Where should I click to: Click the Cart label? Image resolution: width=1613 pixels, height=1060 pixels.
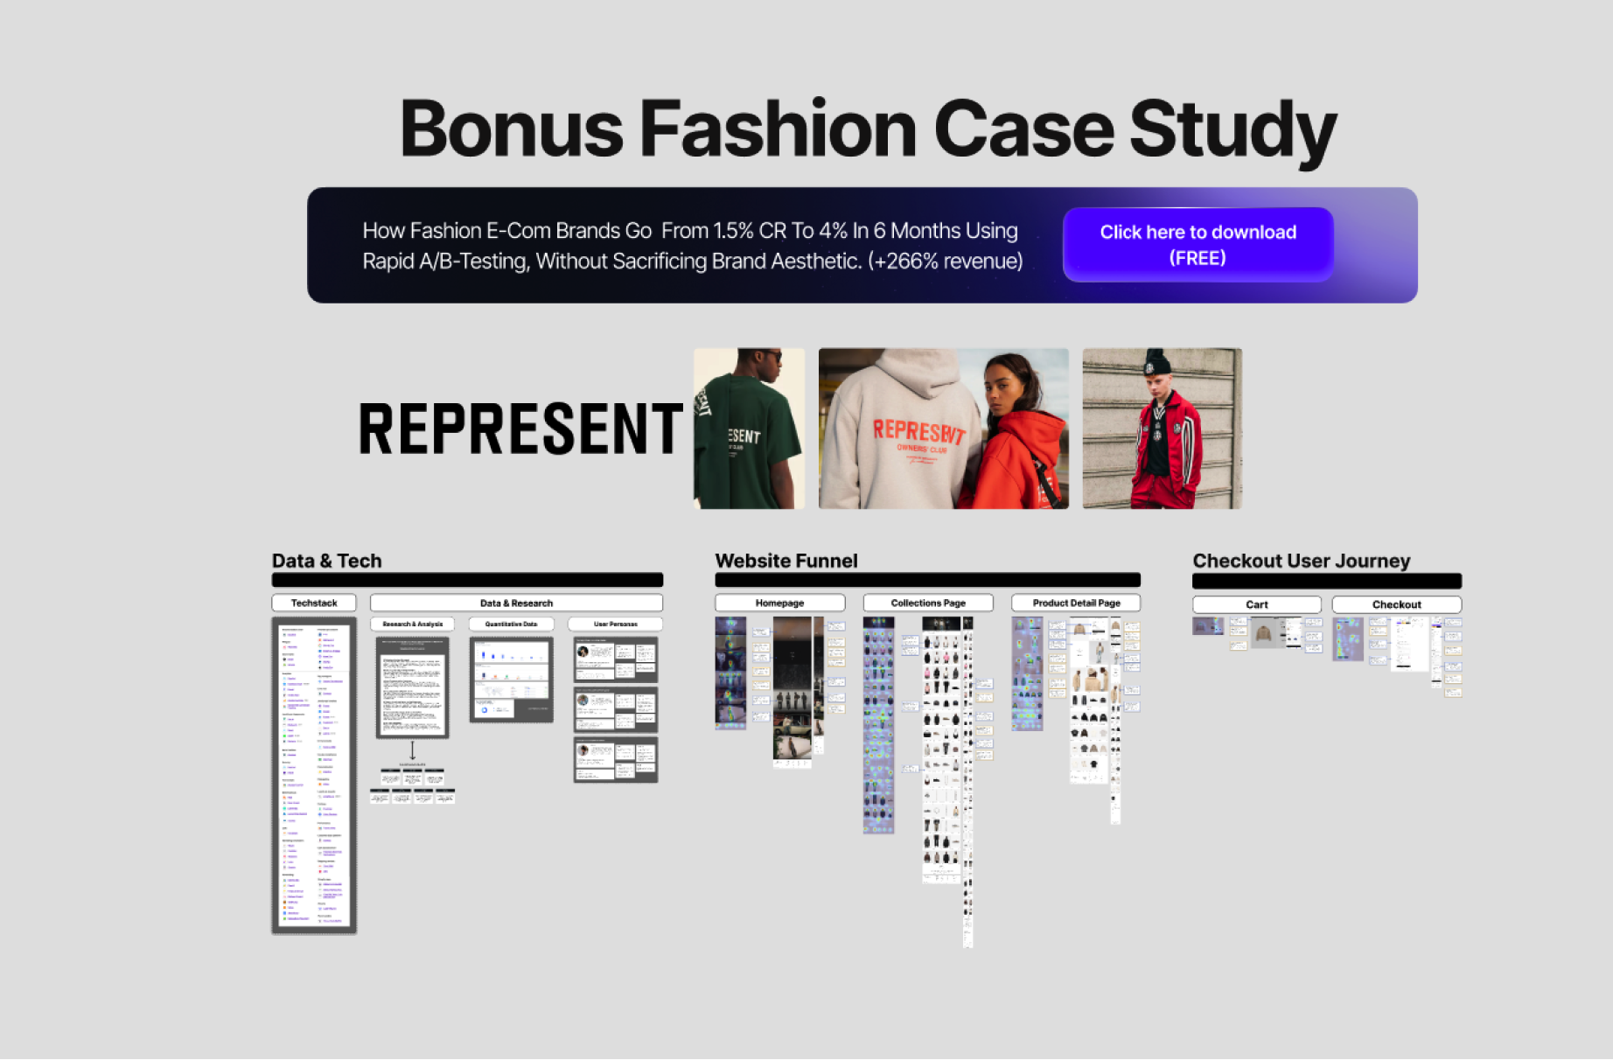point(1256,605)
